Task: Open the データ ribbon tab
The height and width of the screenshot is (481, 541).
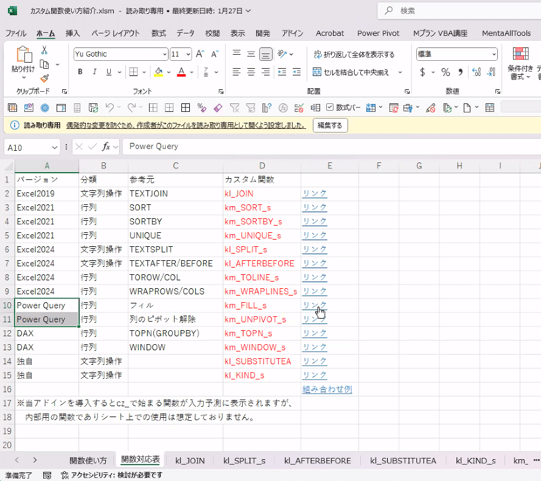Action: [x=186, y=33]
